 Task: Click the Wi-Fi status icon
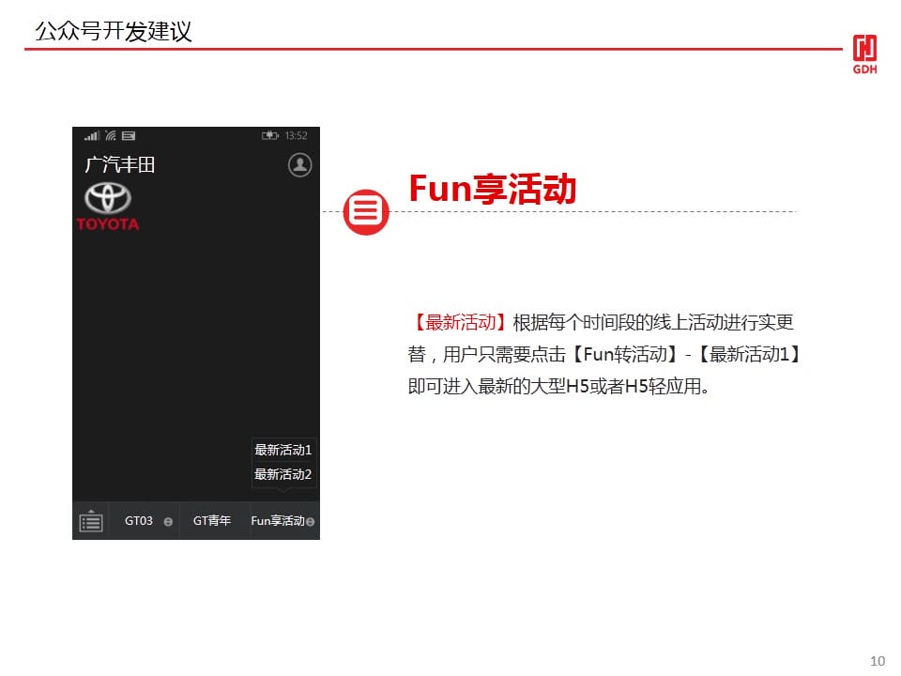[111, 135]
